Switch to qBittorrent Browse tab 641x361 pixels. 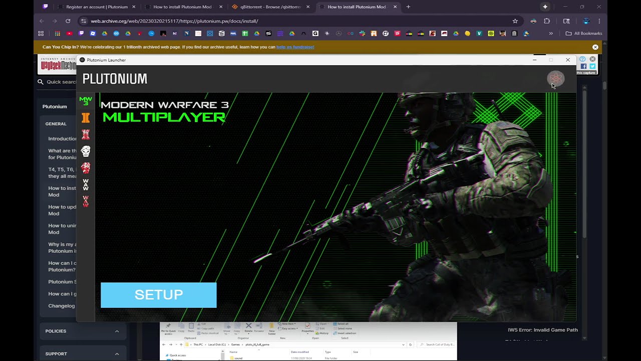pyautogui.click(x=270, y=7)
